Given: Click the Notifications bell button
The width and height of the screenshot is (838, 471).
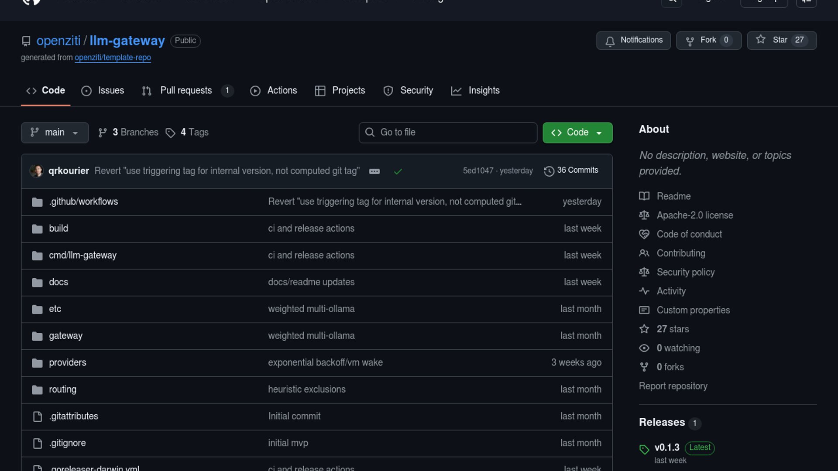Looking at the screenshot, I should 633,40.
